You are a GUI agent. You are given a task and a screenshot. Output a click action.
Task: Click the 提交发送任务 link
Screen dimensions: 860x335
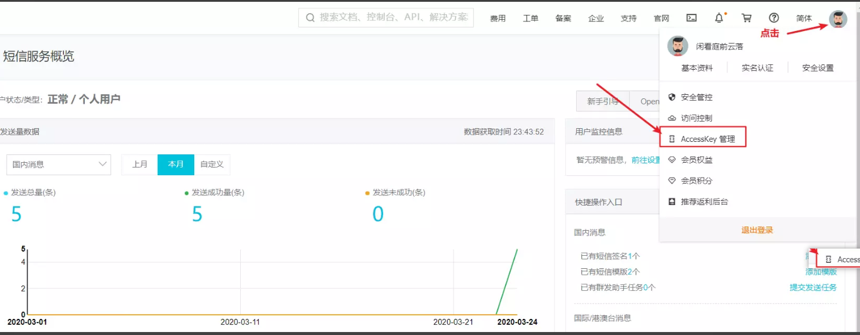(813, 287)
